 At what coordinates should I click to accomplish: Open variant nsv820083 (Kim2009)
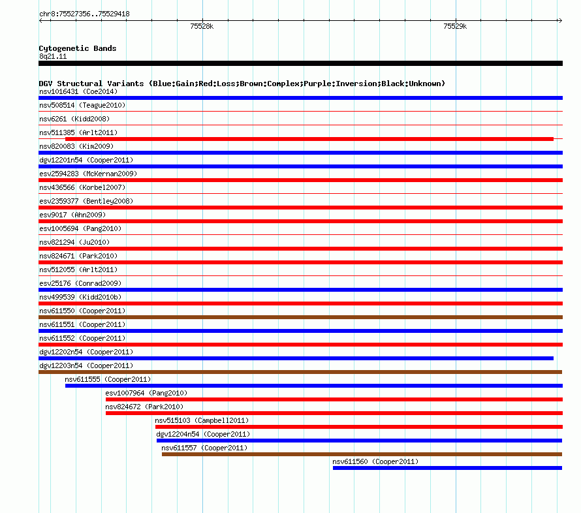(76, 146)
